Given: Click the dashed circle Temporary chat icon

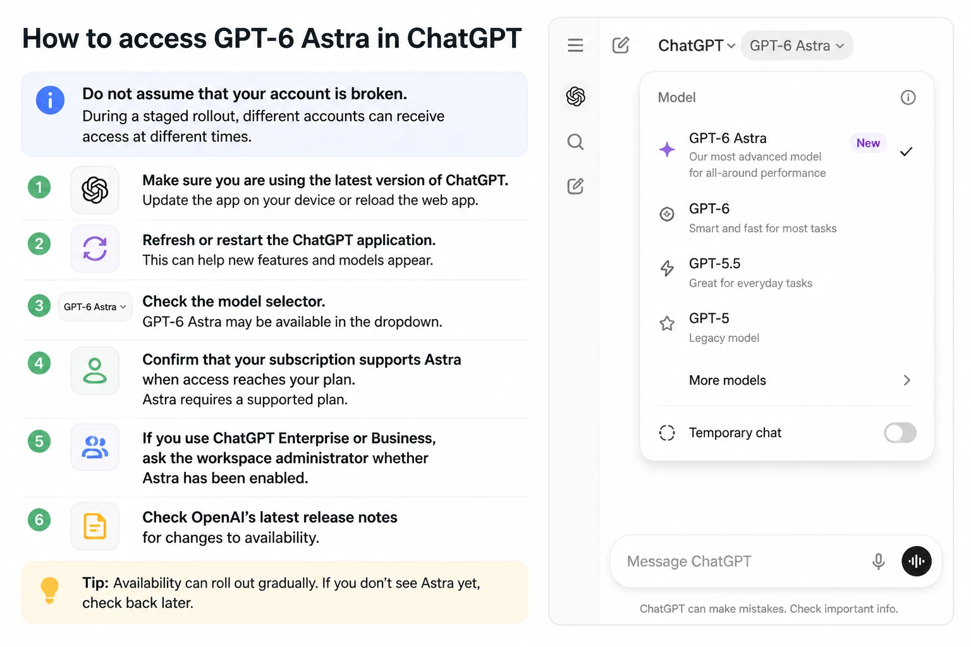Looking at the screenshot, I should [x=667, y=433].
